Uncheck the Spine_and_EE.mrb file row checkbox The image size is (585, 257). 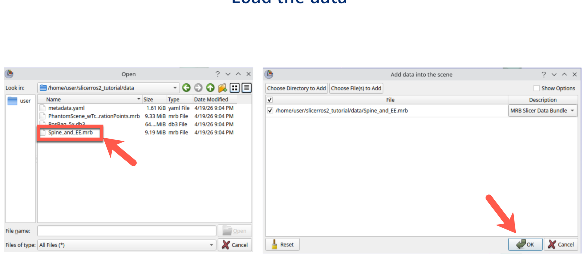click(x=270, y=111)
